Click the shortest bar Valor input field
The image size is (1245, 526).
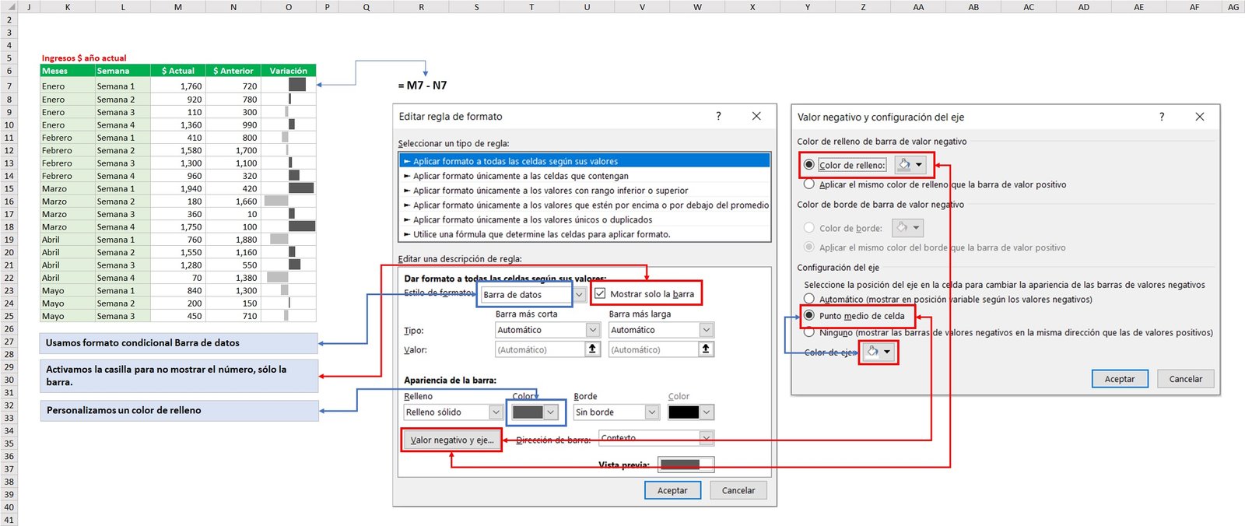coord(540,349)
